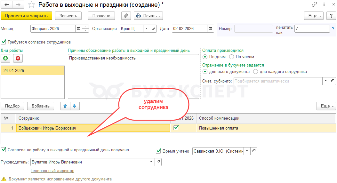Click the Причины обоснование text area
The height and width of the screenshot is (183, 337).
point(133,76)
